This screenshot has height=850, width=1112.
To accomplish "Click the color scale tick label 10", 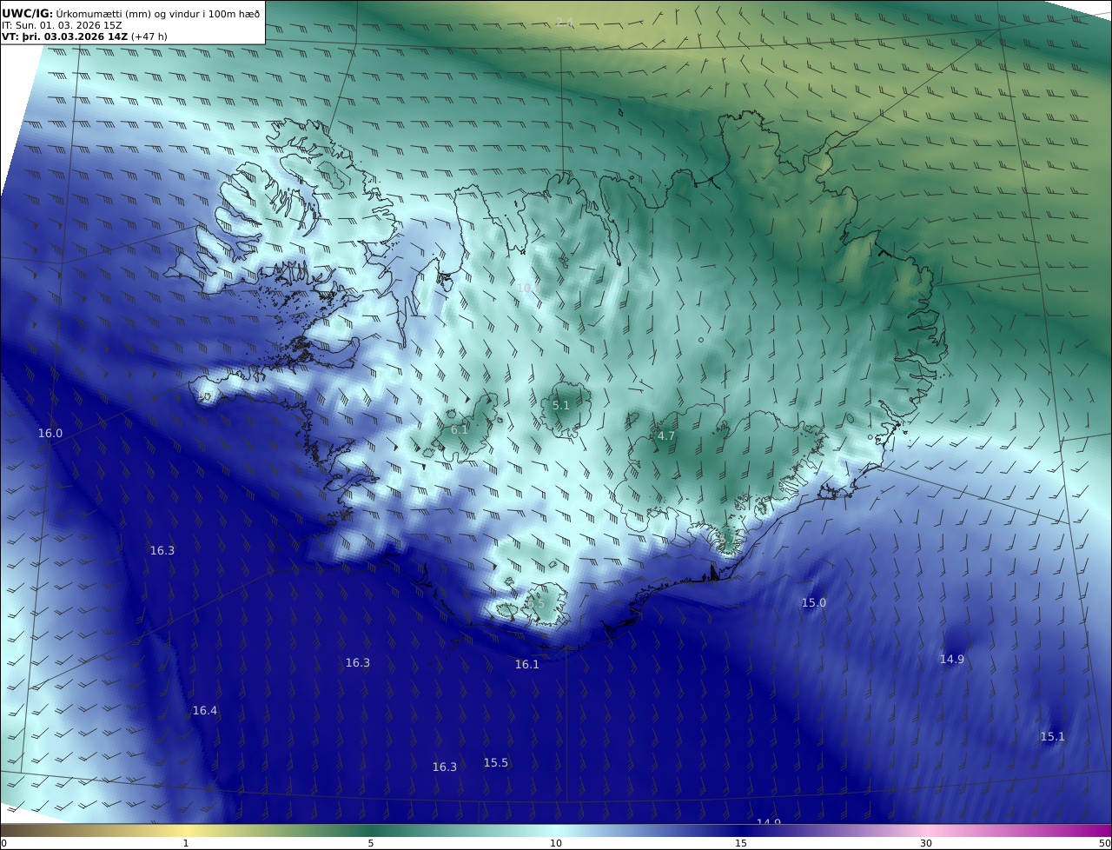I will click(556, 843).
